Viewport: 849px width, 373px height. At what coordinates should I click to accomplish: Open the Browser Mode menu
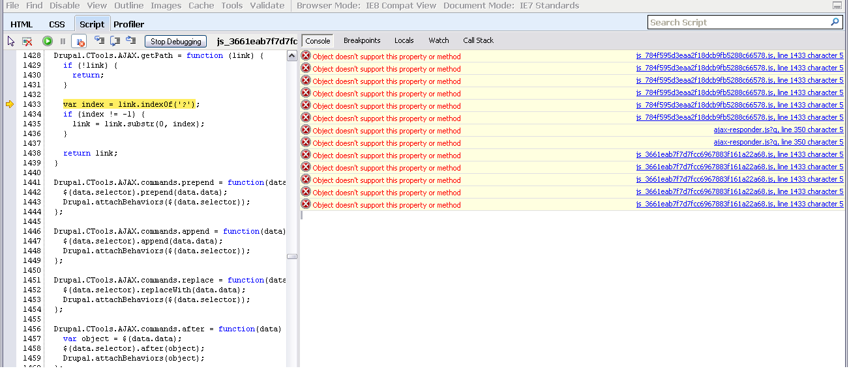click(x=366, y=5)
